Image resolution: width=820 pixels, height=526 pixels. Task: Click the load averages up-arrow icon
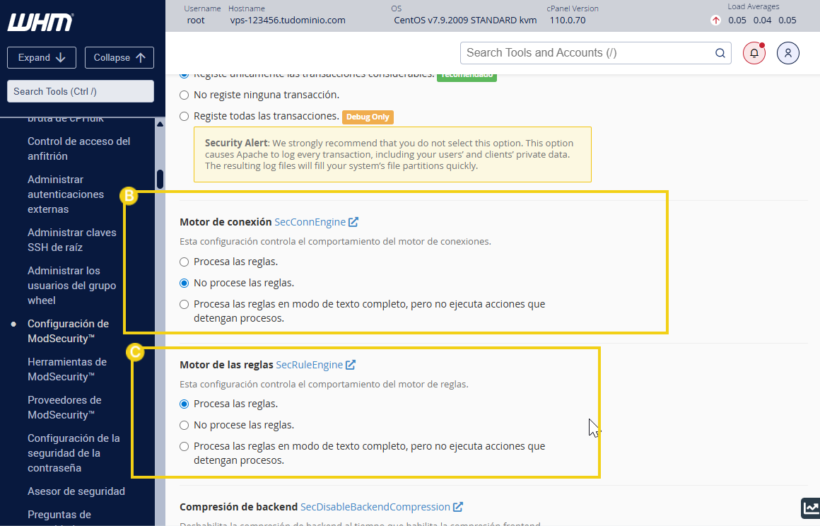715,21
